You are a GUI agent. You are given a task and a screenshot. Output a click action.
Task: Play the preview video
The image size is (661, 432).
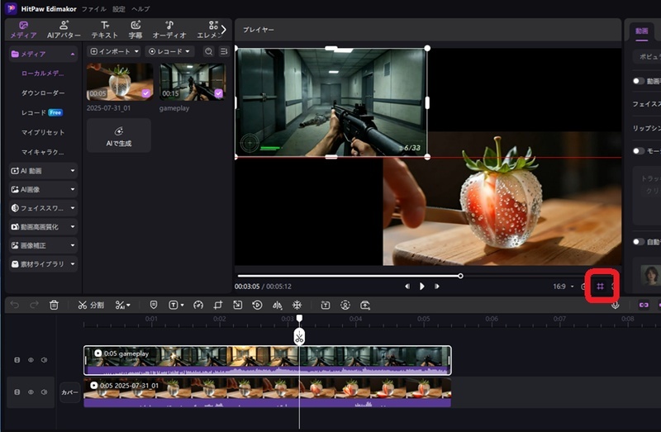pyautogui.click(x=422, y=286)
